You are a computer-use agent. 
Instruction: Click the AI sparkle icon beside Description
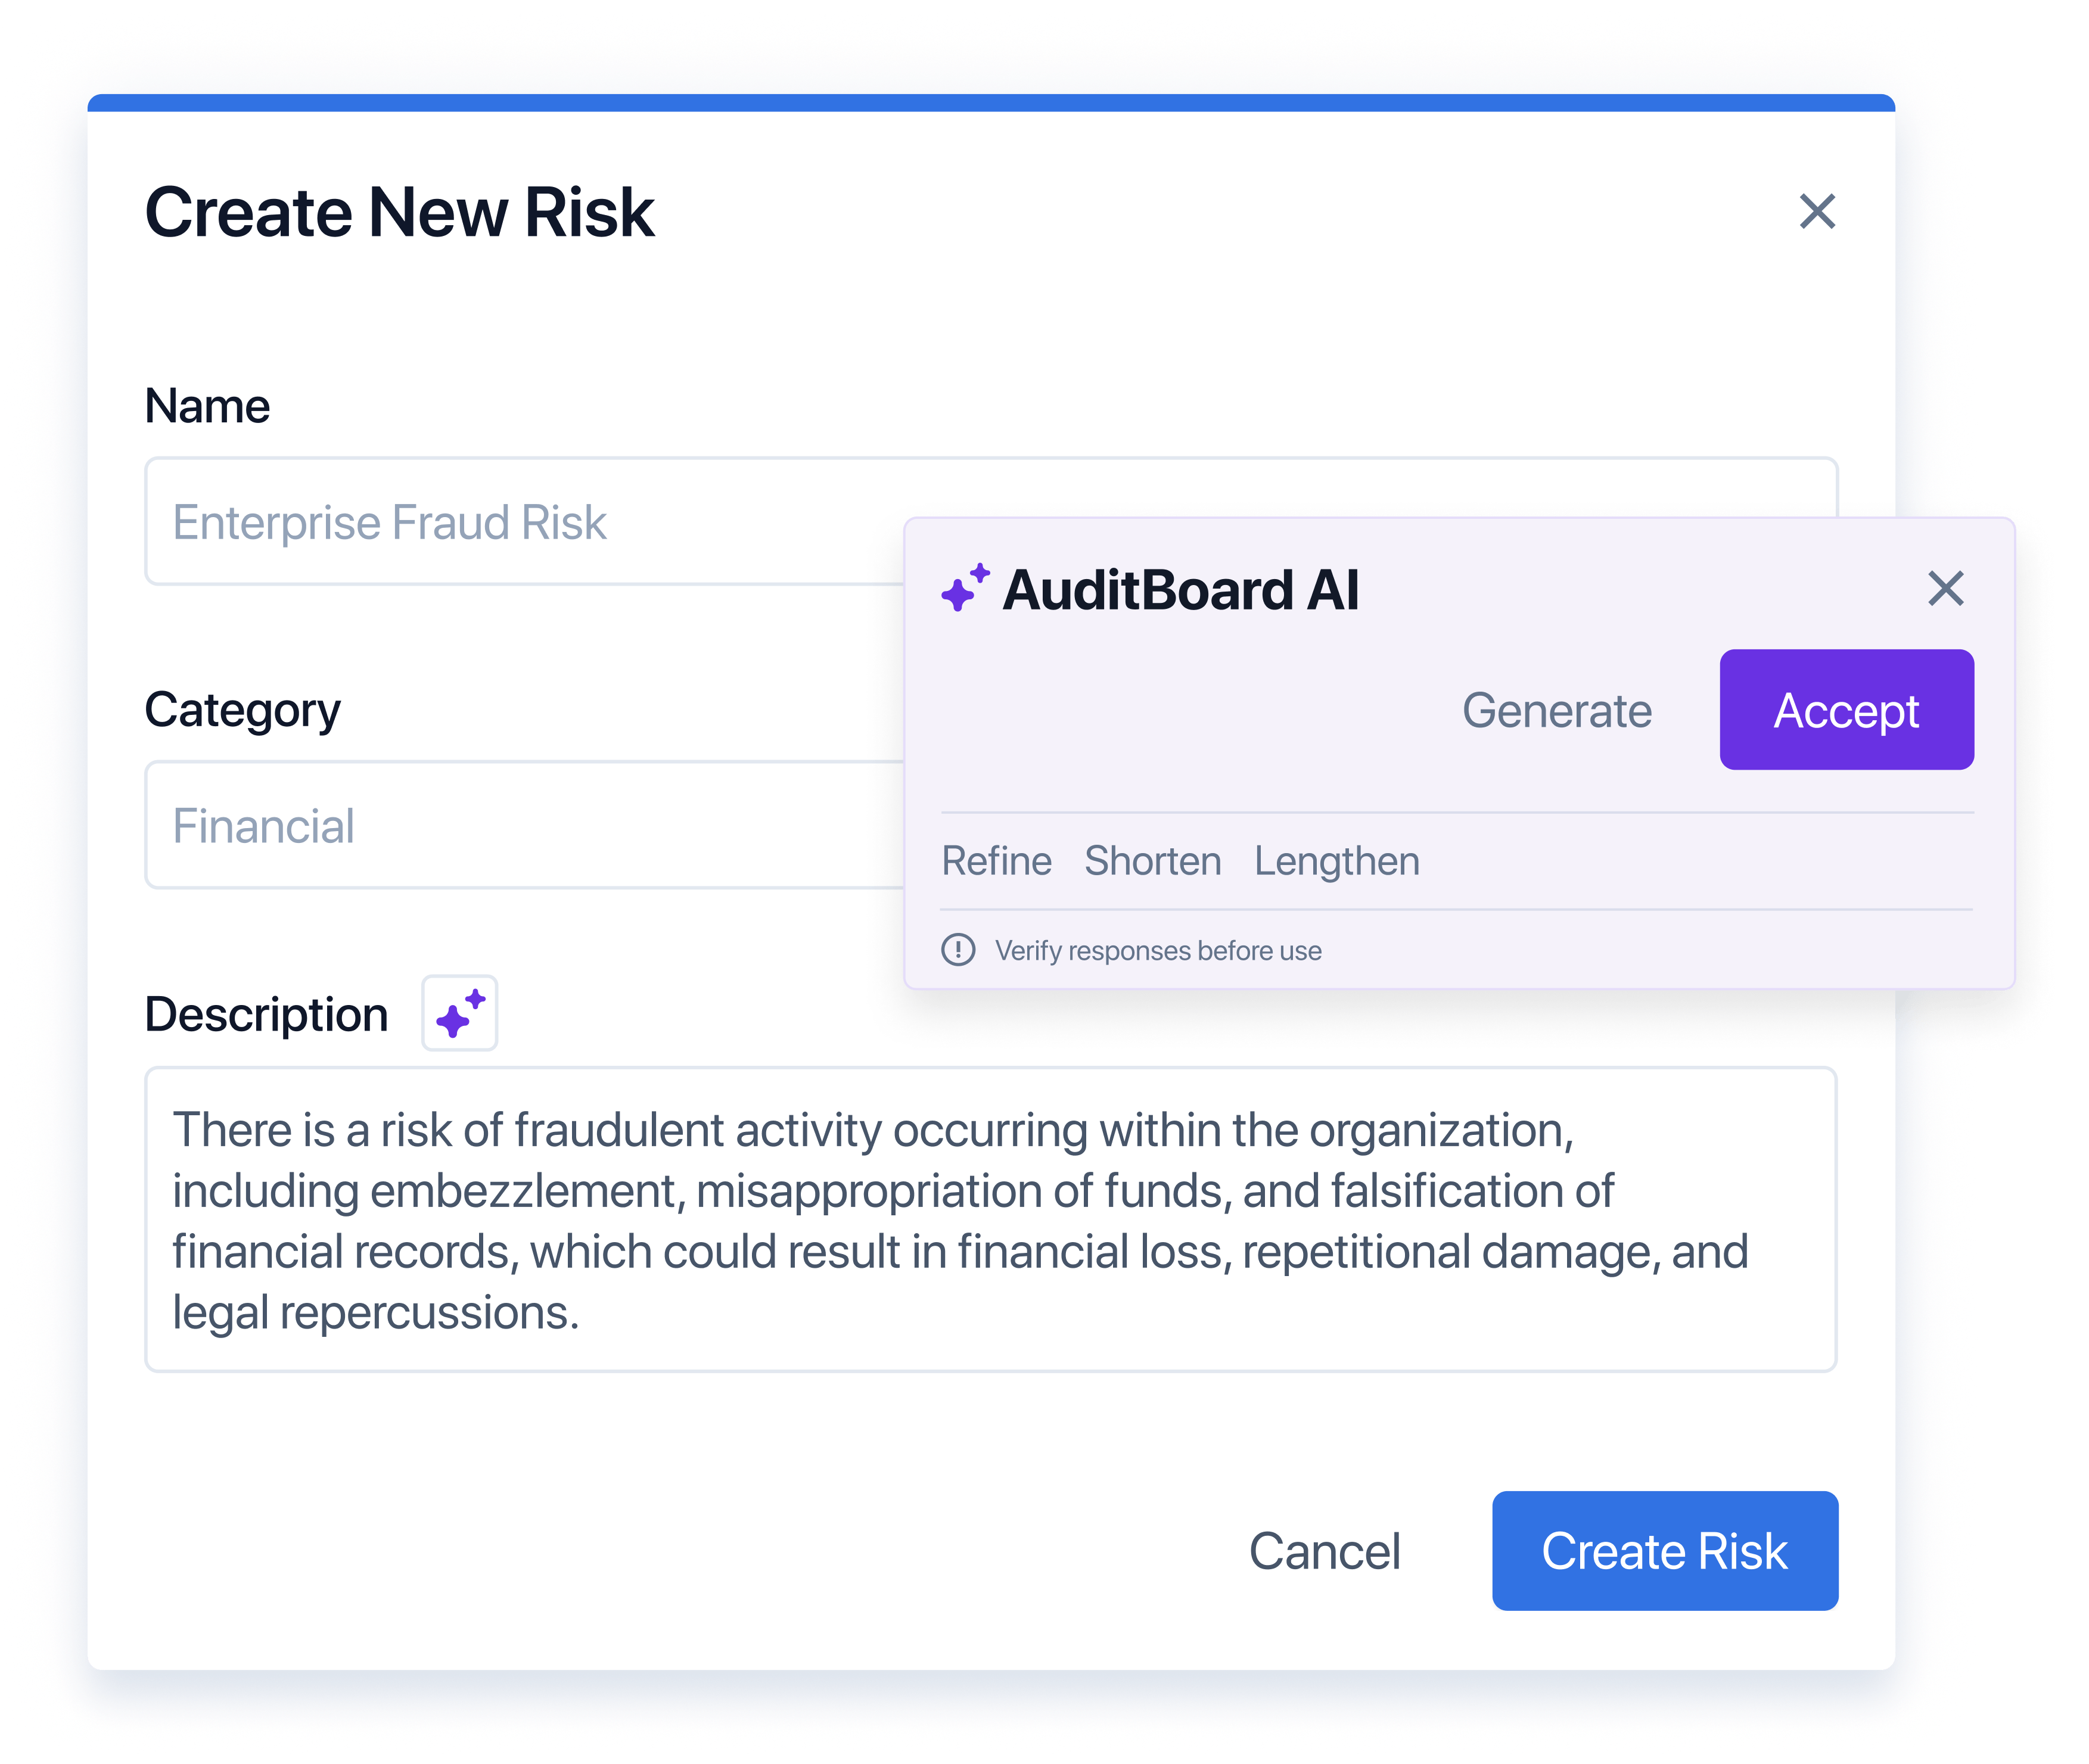tap(459, 1013)
